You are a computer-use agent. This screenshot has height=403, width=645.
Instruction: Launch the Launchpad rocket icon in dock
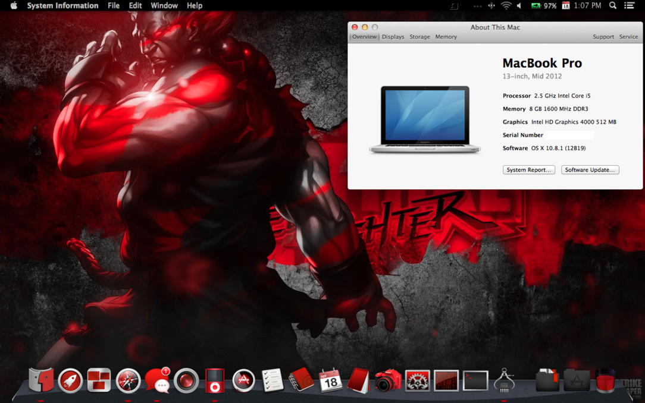[70, 380]
